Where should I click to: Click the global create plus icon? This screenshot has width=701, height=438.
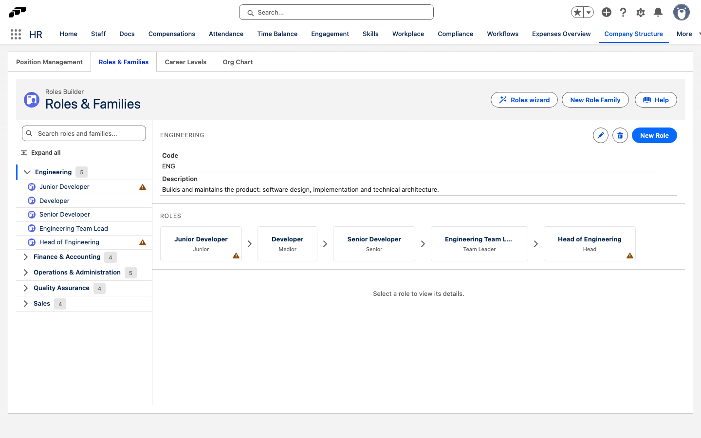point(607,12)
